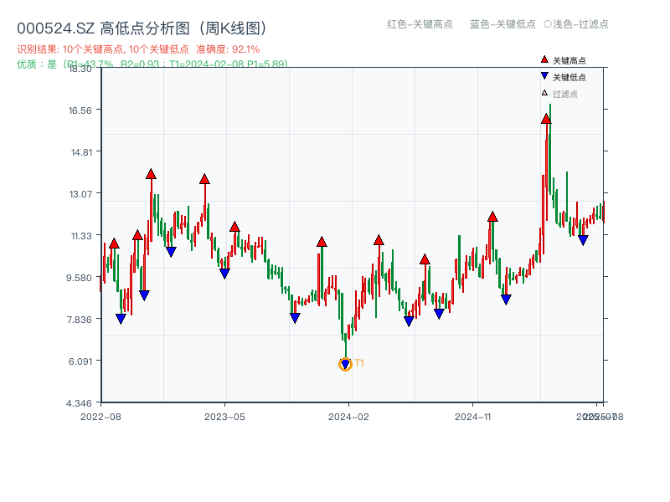
Task: Click the 11.33 y-axis label
Action: point(80,236)
